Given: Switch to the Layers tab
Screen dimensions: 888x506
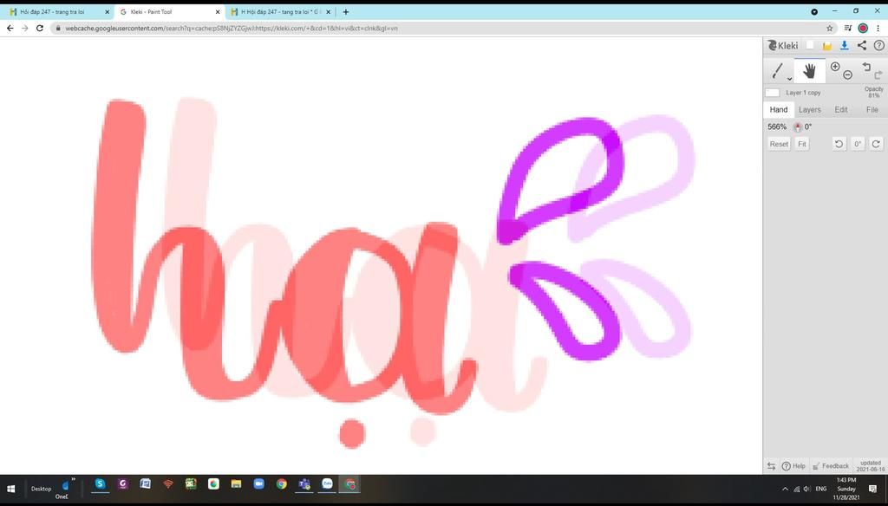Looking at the screenshot, I should [x=809, y=110].
